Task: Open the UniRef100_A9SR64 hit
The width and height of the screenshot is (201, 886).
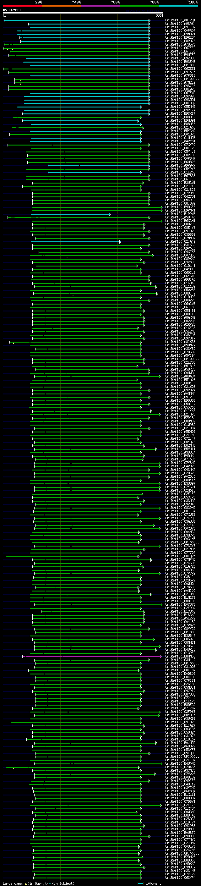Action: tap(180, 24)
